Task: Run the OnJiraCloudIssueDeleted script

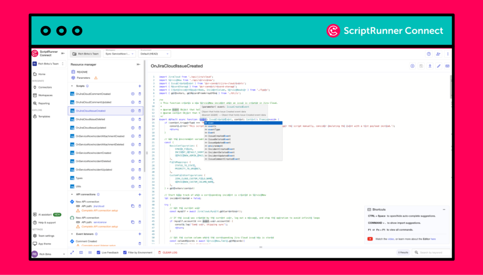Action: [133, 119]
